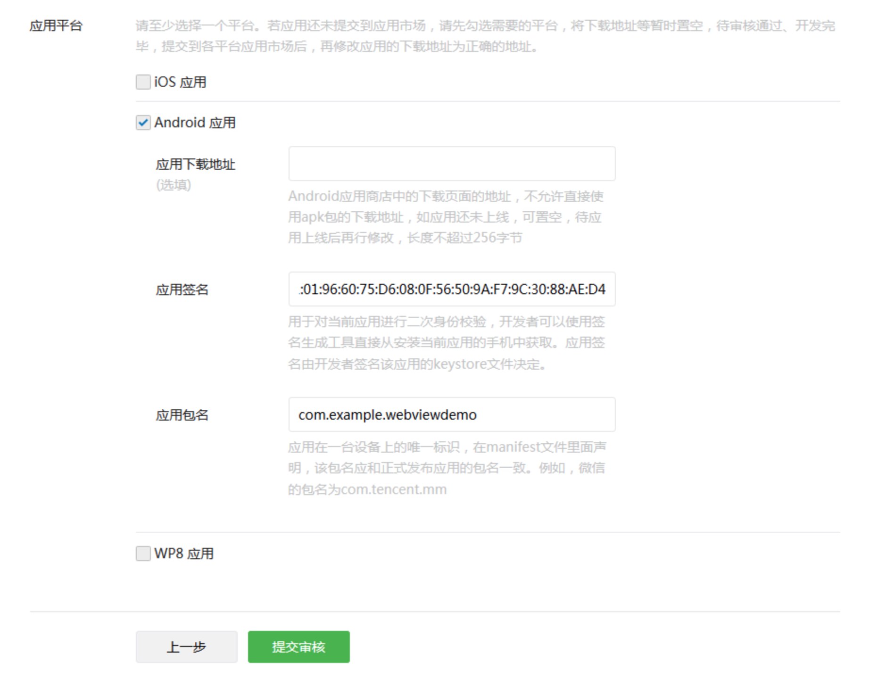Focus the 应用下载地址 input field
This screenshot has width=878, height=695.
452,164
